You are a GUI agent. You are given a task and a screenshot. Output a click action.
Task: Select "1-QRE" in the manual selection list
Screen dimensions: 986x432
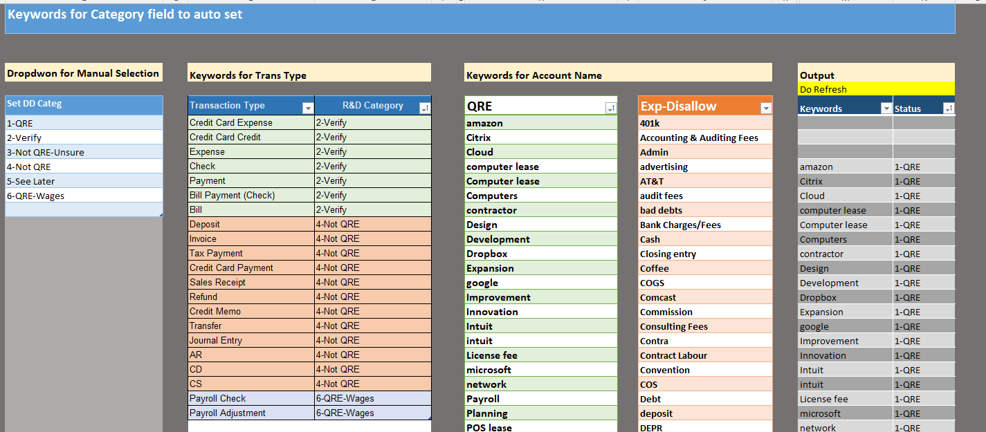click(42, 123)
